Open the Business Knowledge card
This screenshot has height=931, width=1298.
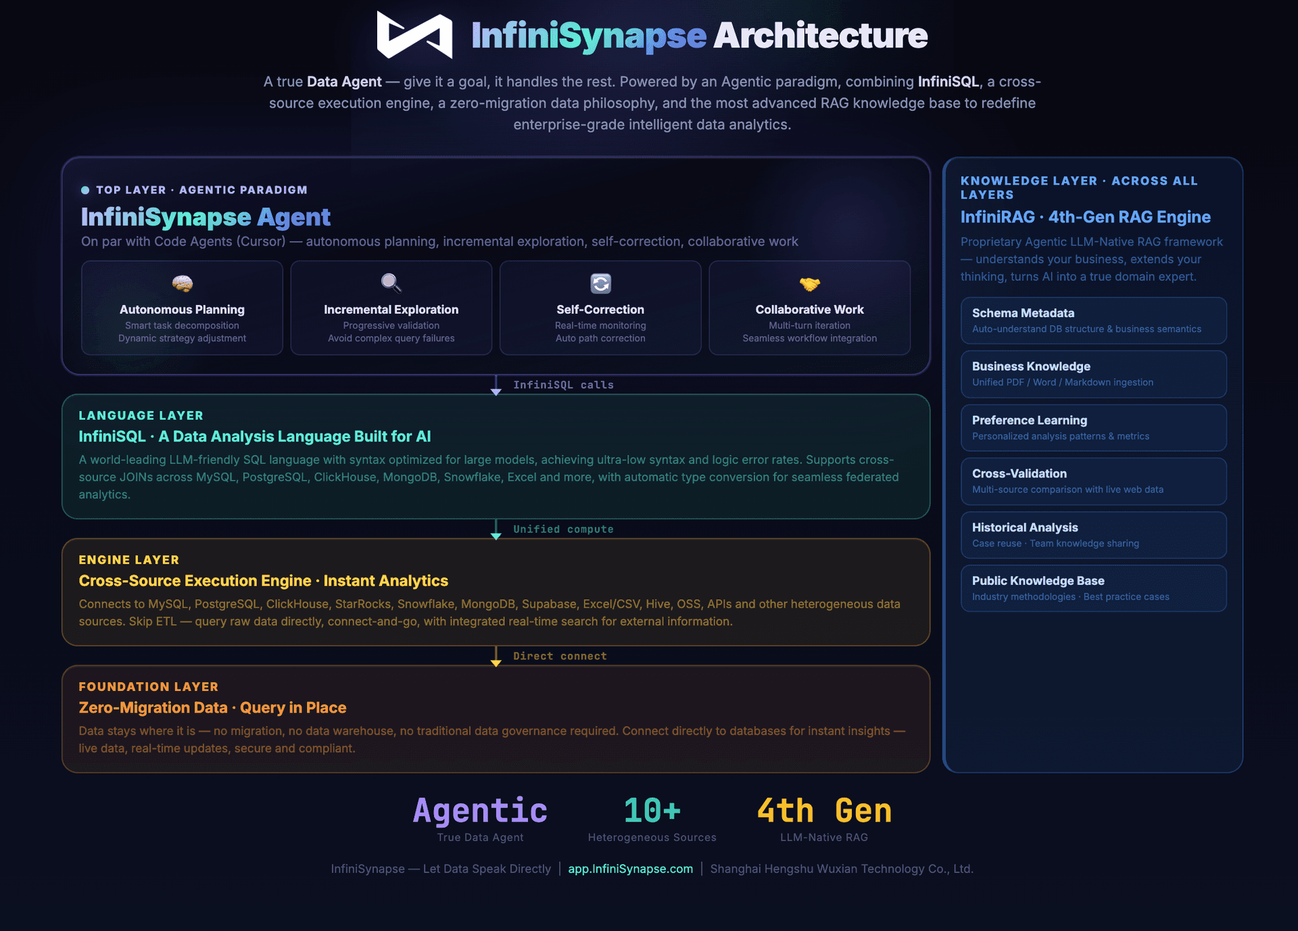click(x=1093, y=374)
